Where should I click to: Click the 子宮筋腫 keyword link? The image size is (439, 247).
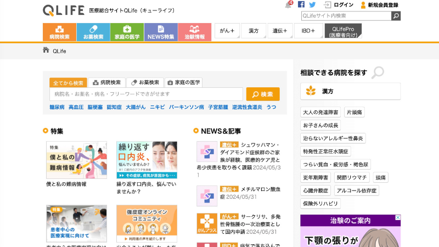(x=218, y=107)
